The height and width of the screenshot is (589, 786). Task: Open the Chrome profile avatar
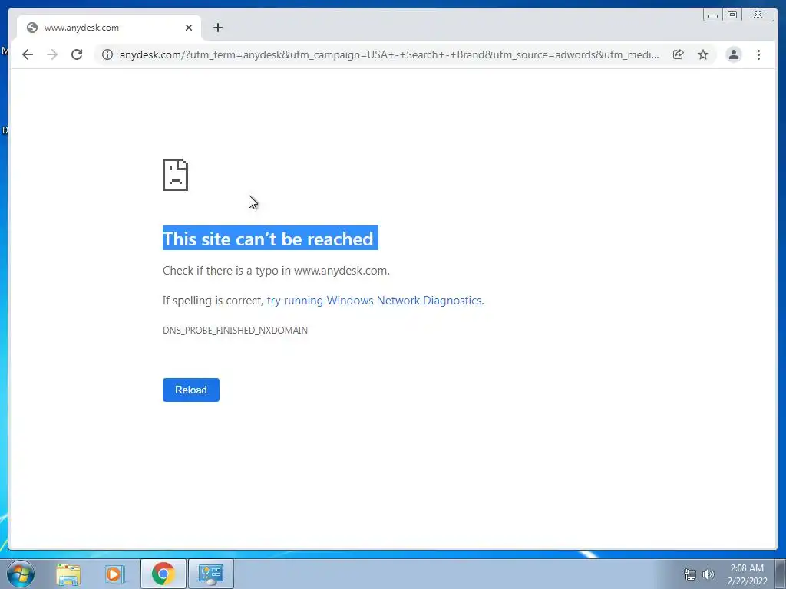click(733, 54)
